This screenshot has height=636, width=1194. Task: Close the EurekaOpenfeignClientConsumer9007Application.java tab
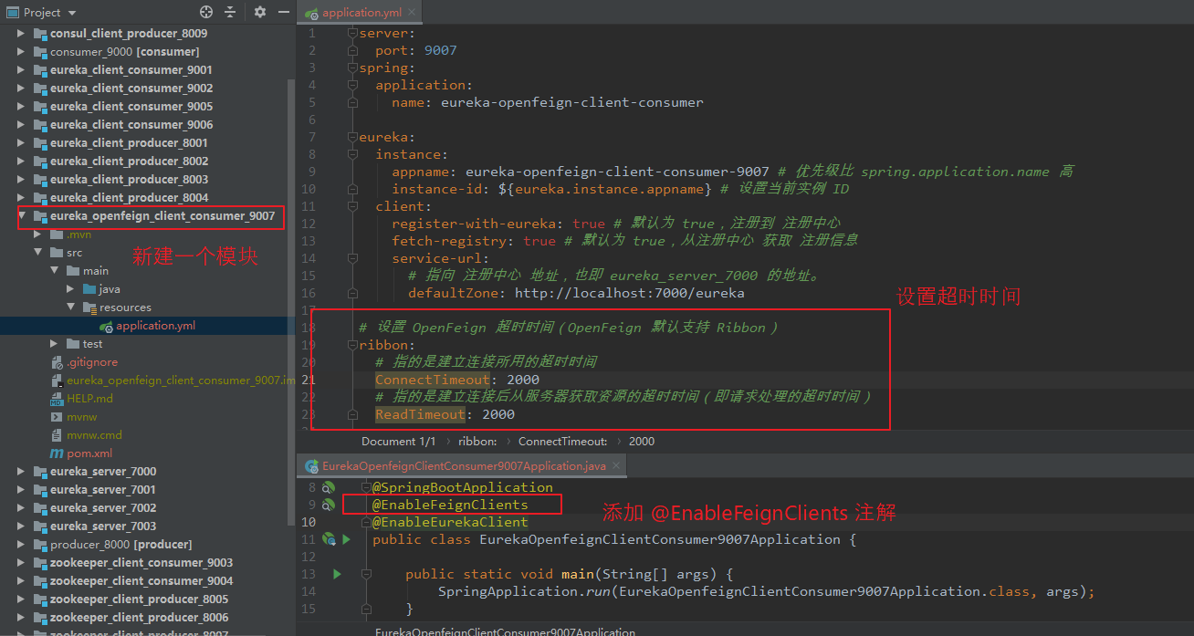[616, 466]
